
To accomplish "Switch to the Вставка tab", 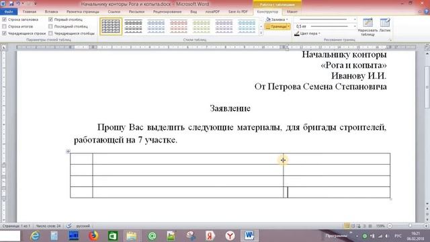I will (51, 12).
